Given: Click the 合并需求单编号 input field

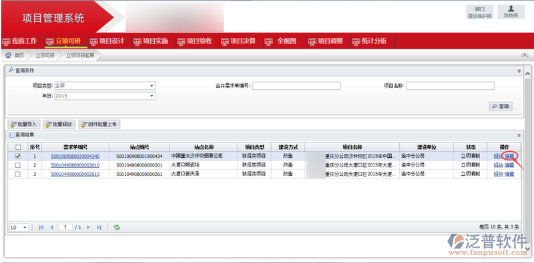Looking at the screenshot, I should click(296, 86).
